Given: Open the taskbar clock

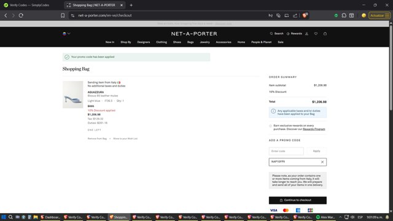Looking at the screenshot, I should pyautogui.click(x=375, y=217).
